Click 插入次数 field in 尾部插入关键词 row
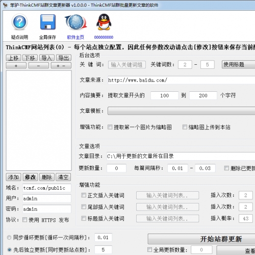Image resolution: width=255 pixels, height=255 pixels. [246, 207]
